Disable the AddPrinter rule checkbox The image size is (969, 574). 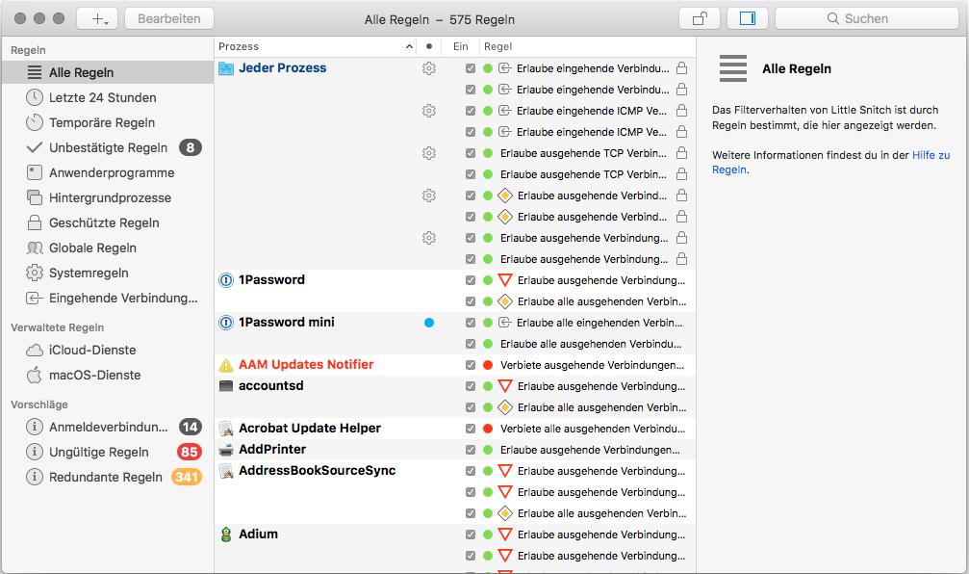(471, 450)
